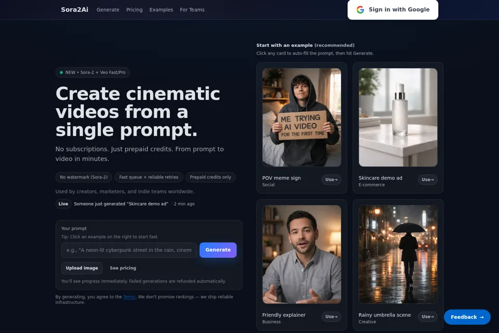499x333 pixels.
Task: Click the 'Your prompt' label
Action: 74,228
